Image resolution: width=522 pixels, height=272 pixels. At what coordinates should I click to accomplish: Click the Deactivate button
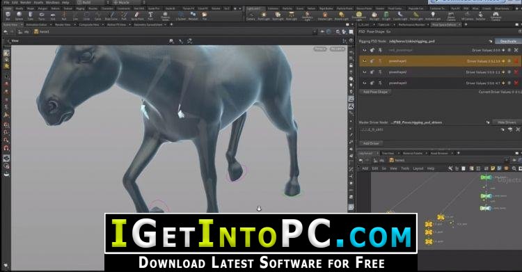pos(508,41)
